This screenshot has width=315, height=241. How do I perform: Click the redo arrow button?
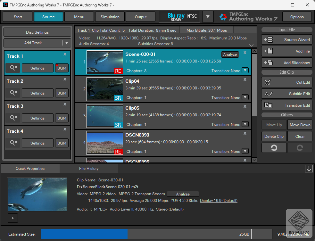pyautogui.click(x=300, y=148)
